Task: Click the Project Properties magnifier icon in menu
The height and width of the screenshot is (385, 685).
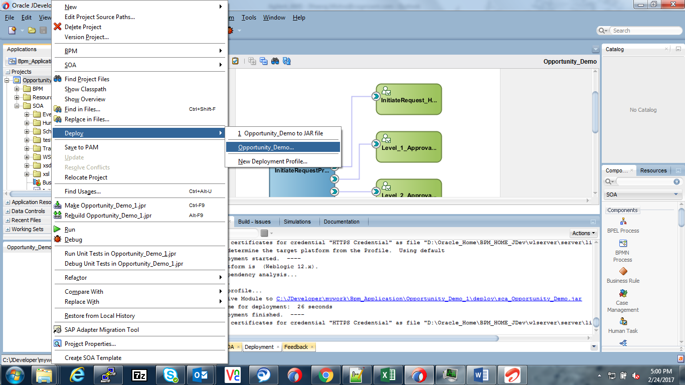Action: [57, 343]
